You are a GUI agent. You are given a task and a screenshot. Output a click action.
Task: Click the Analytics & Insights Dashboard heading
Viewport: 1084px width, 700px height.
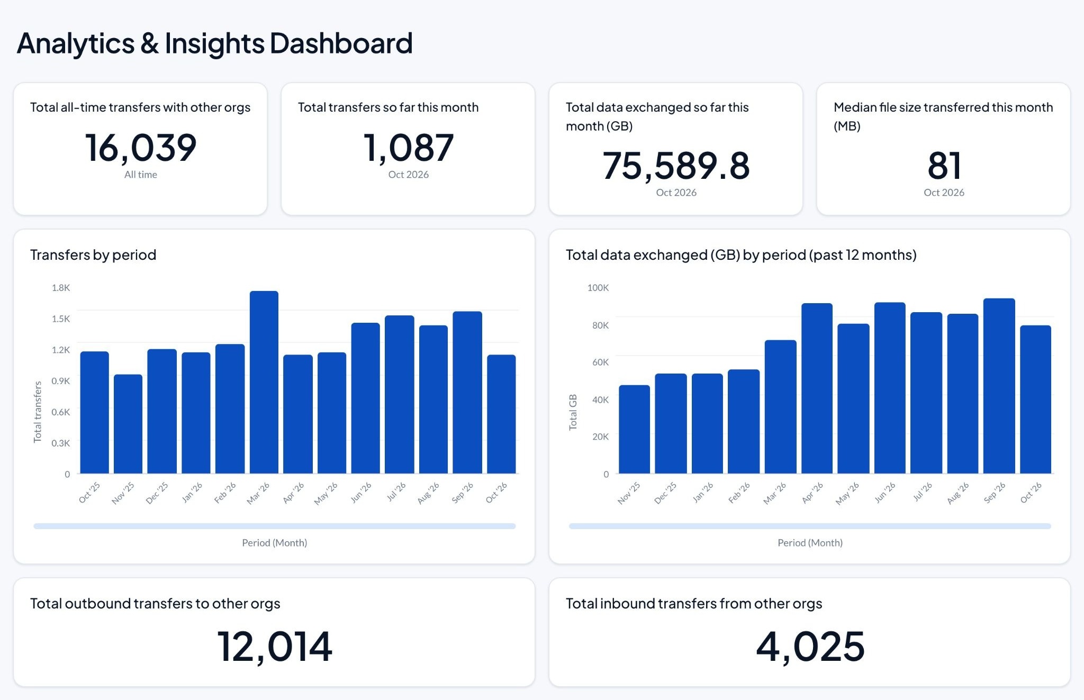(x=214, y=43)
